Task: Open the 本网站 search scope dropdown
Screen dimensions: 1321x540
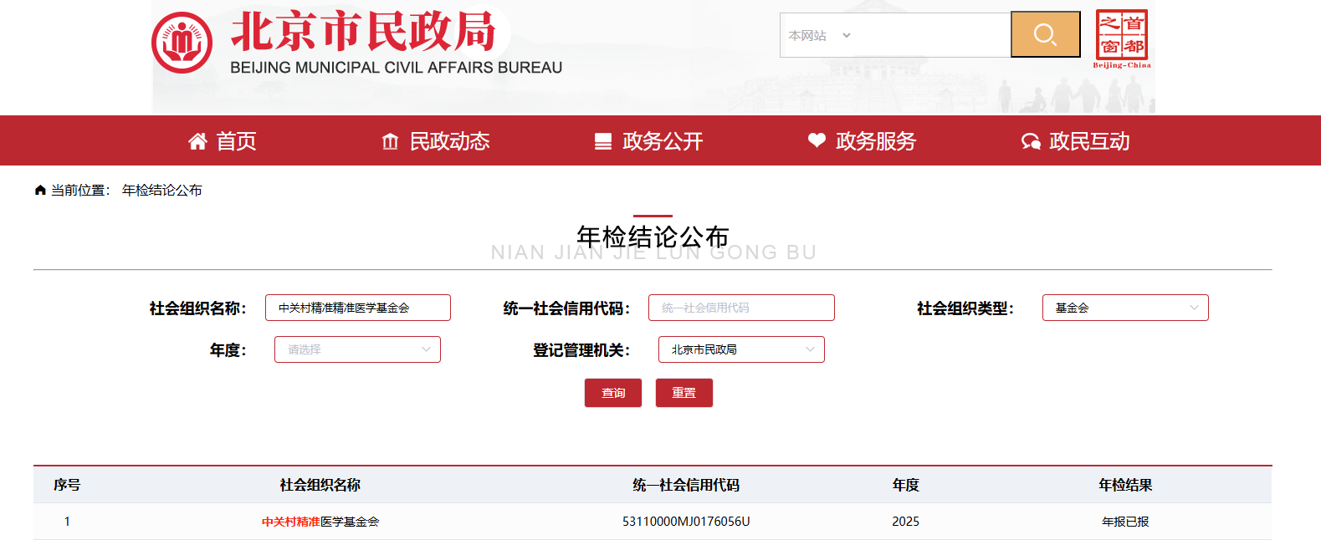Action: coord(819,35)
